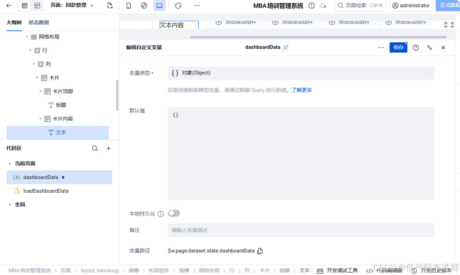Open the 页面: 回款管理 page selector dropdown

pyautogui.click(x=72, y=5)
